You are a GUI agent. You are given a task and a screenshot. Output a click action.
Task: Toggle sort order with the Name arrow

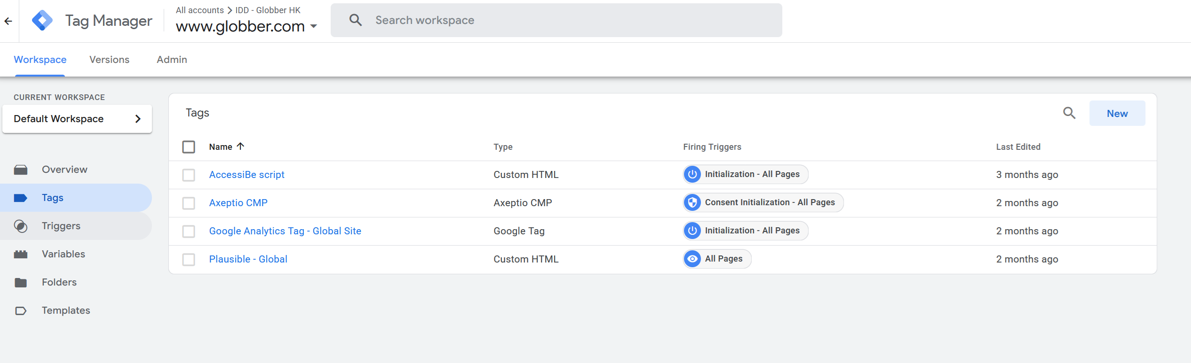[240, 147]
